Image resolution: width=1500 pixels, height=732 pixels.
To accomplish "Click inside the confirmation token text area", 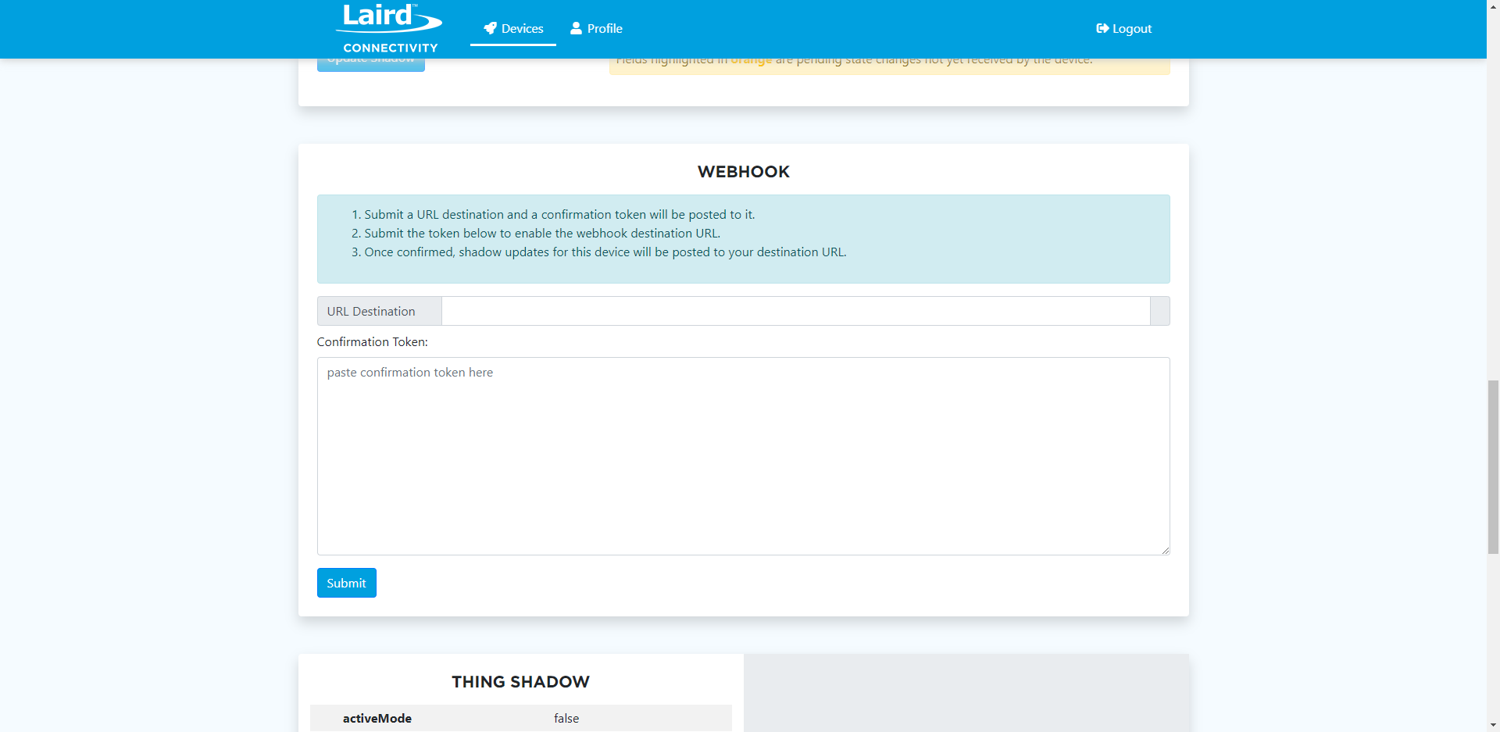I will [x=743, y=456].
